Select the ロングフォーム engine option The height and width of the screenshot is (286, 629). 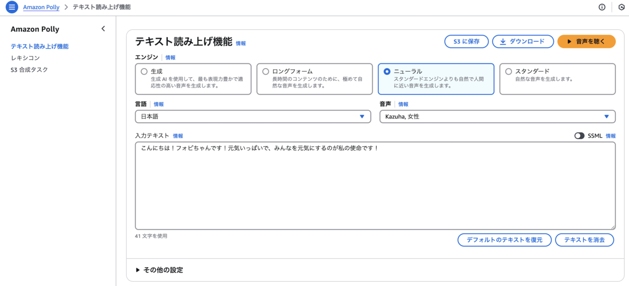tap(315, 79)
